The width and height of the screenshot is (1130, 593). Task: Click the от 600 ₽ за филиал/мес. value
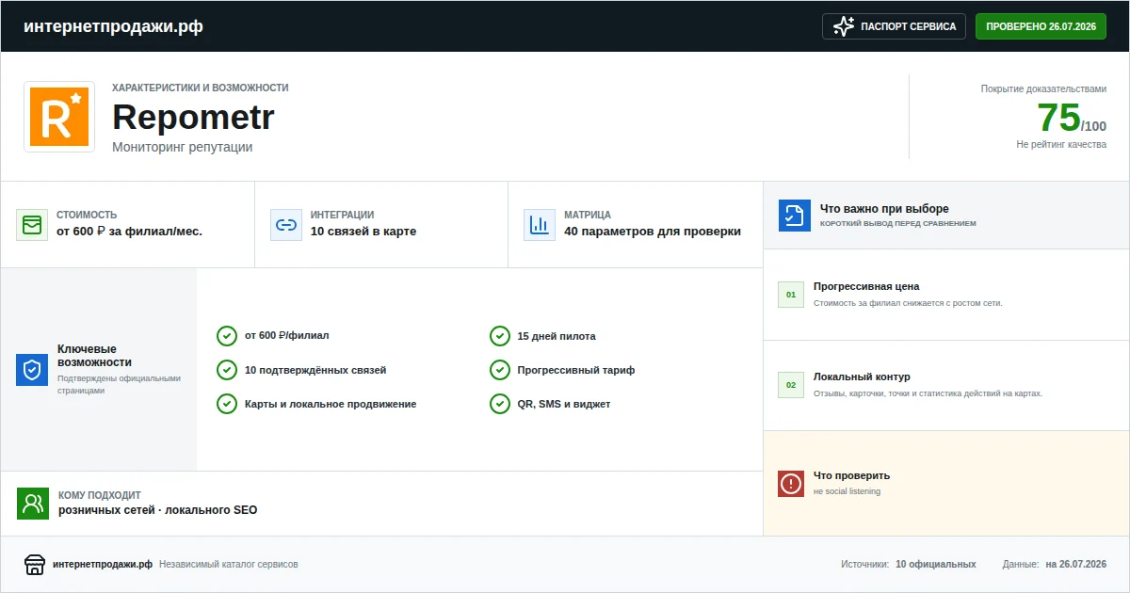click(x=129, y=232)
